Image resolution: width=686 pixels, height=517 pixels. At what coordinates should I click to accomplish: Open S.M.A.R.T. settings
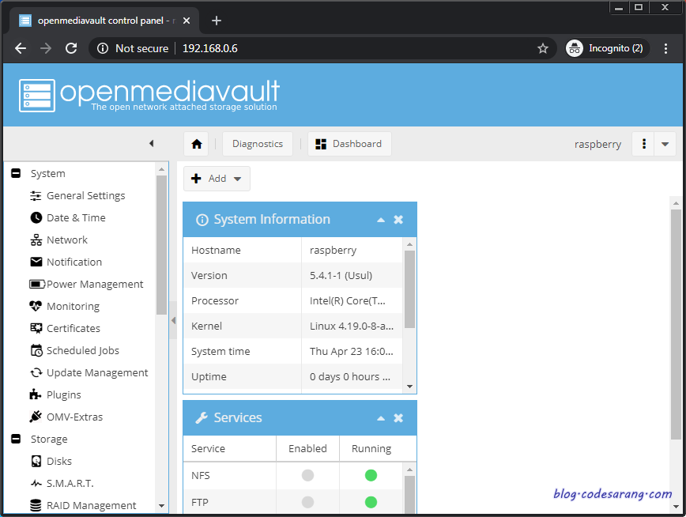pos(62,483)
